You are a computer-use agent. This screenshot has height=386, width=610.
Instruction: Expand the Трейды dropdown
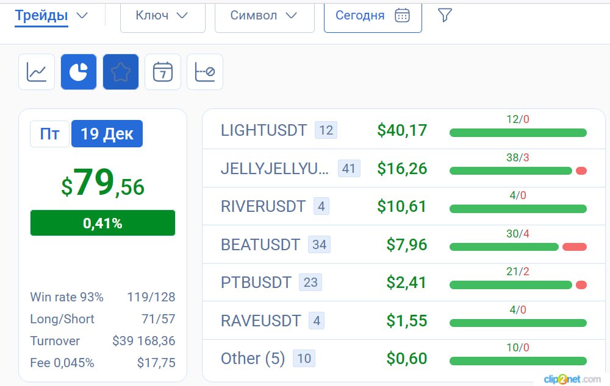[x=51, y=16]
